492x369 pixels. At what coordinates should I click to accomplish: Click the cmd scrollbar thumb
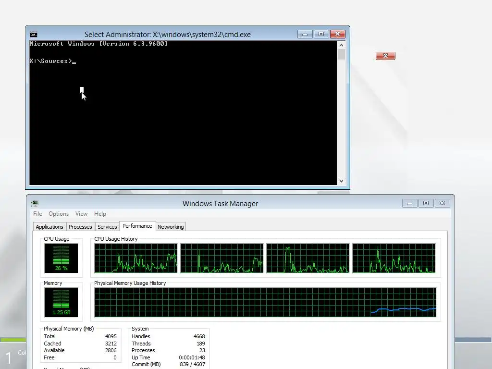tap(342, 54)
